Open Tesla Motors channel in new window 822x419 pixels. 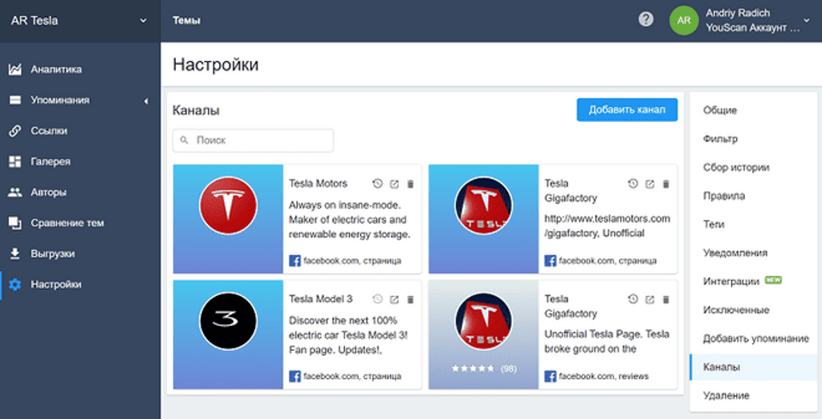(394, 184)
